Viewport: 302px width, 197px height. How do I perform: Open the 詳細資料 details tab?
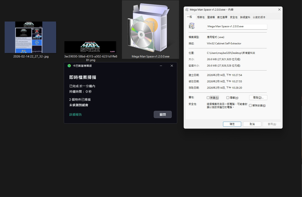click(245, 17)
